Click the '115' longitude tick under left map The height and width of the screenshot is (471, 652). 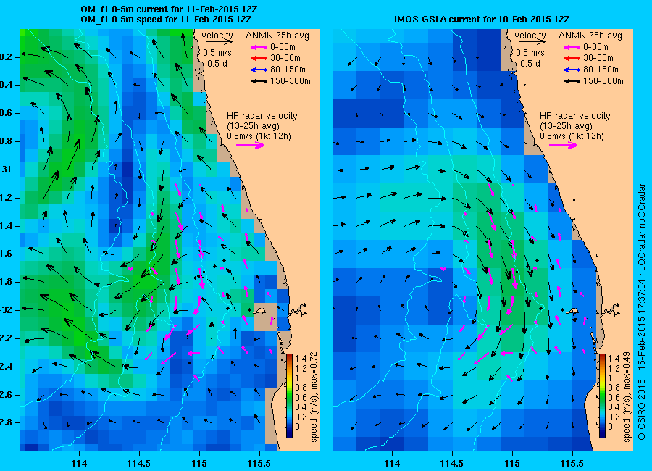point(199,463)
